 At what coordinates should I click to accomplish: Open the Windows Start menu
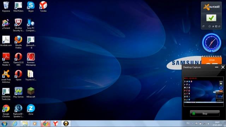click(x=4, y=124)
